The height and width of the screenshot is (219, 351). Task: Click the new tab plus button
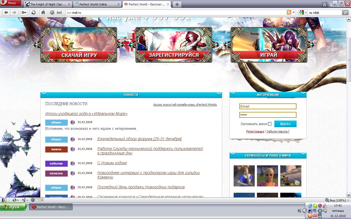coord(177,4)
